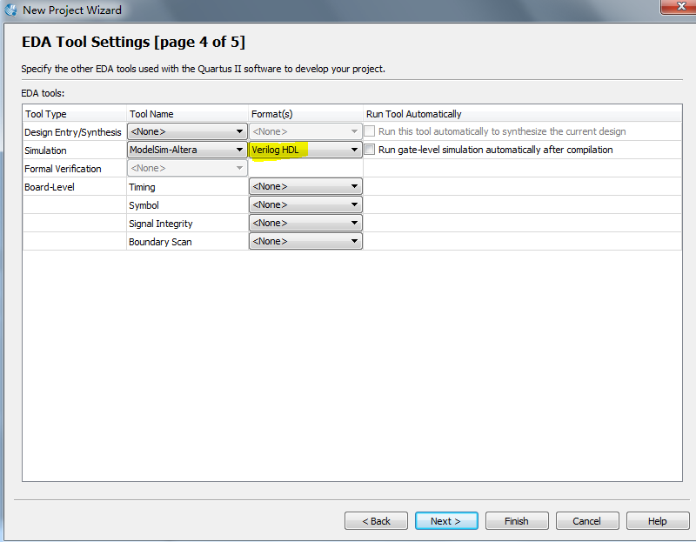
Task: Select the Simulation row label
Action: (45, 151)
